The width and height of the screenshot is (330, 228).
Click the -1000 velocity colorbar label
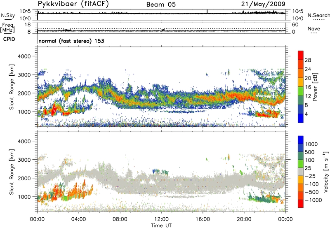pos(313,200)
